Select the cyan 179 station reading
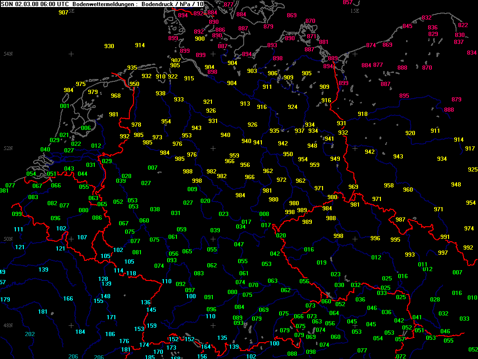Screen dimensions: 478x359 click(5, 300)
